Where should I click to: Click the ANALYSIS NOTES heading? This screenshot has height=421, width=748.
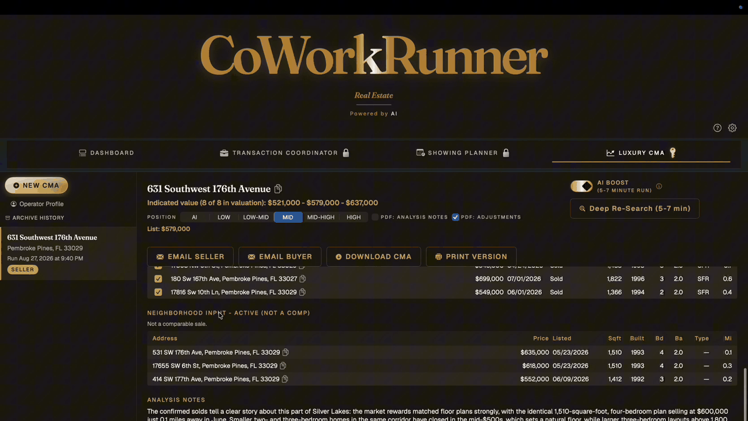176,400
